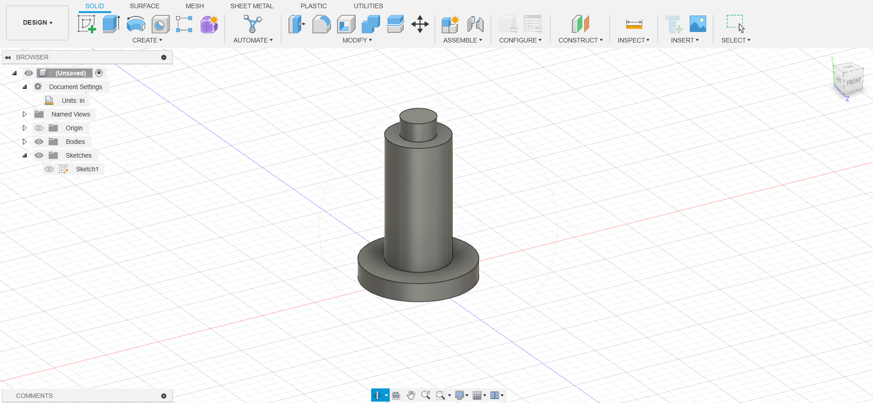Open the Select dropdown menu

click(x=736, y=40)
